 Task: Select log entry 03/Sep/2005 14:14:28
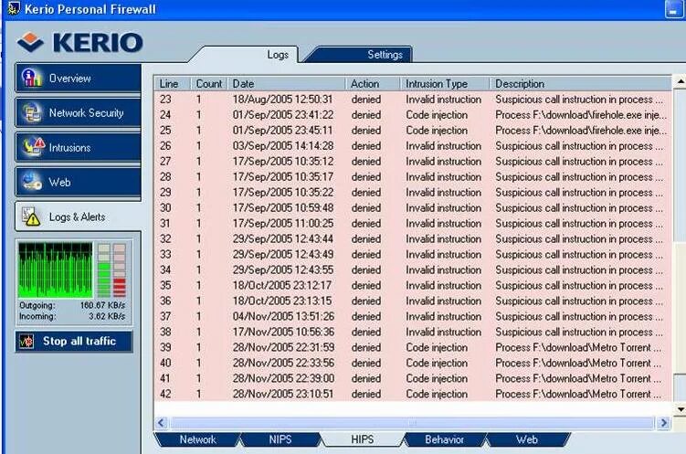(x=413, y=145)
